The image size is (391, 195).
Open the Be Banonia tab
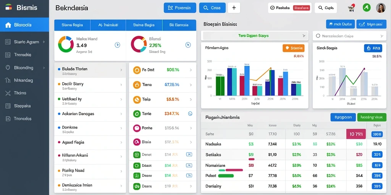tap(179, 25)
